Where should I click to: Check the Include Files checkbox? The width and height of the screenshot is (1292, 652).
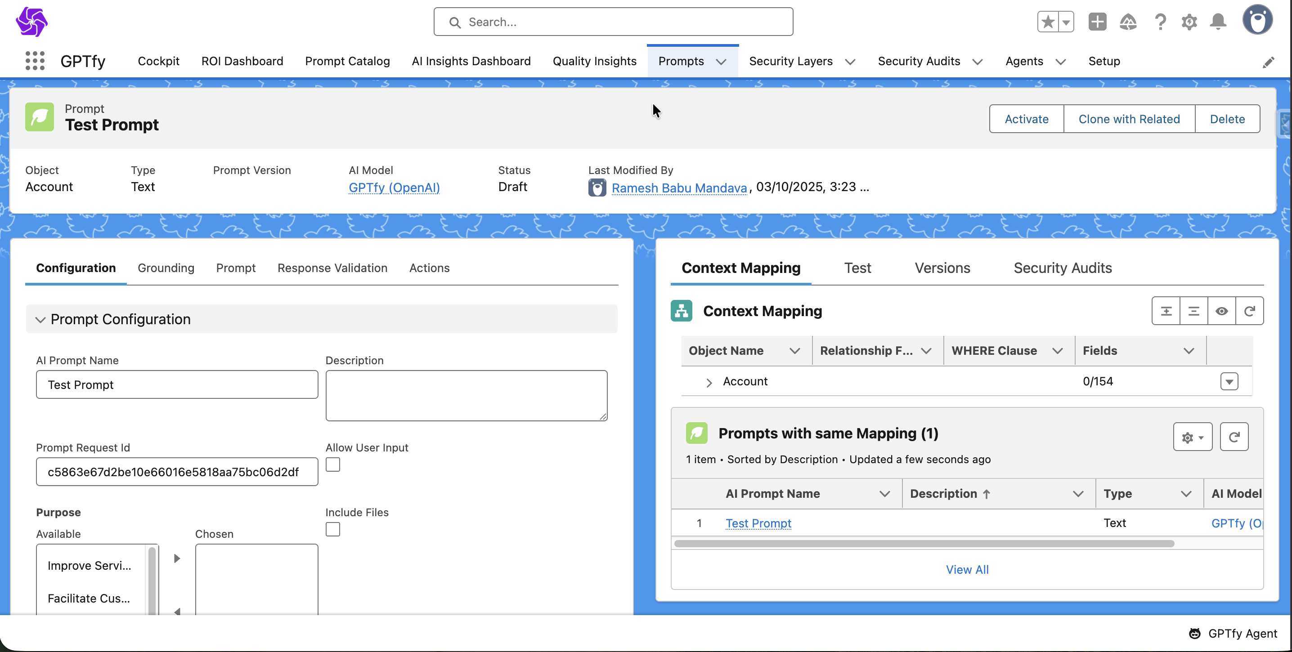click(332, 529)
